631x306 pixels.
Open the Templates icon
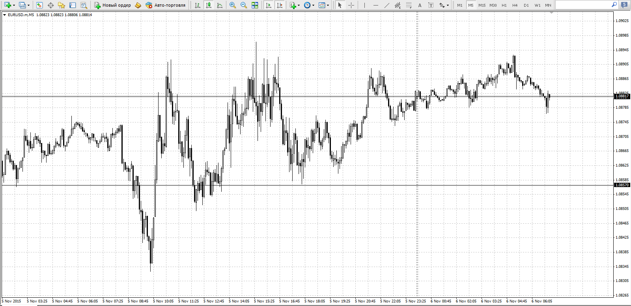pyautogui.click(x=322, y=5)
